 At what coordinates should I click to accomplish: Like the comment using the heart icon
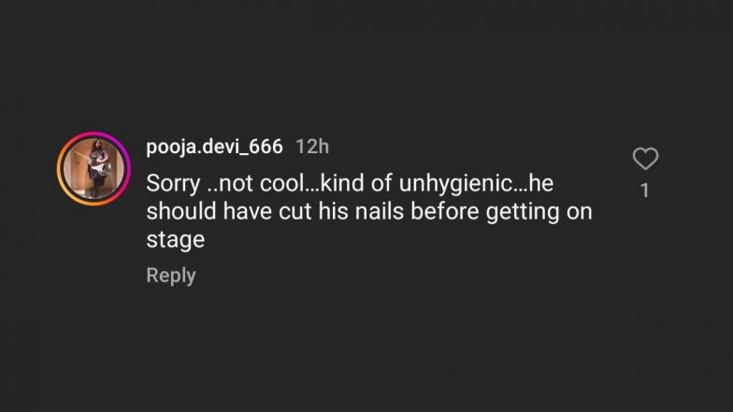pyautogui.click(x=645, y=160)
